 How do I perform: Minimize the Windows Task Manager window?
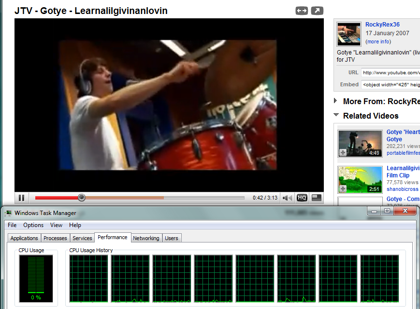click(x=374, y=211)
